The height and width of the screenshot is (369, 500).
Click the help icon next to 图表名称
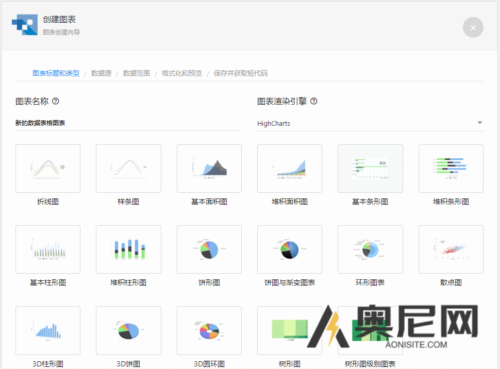(x=56, y=101)
